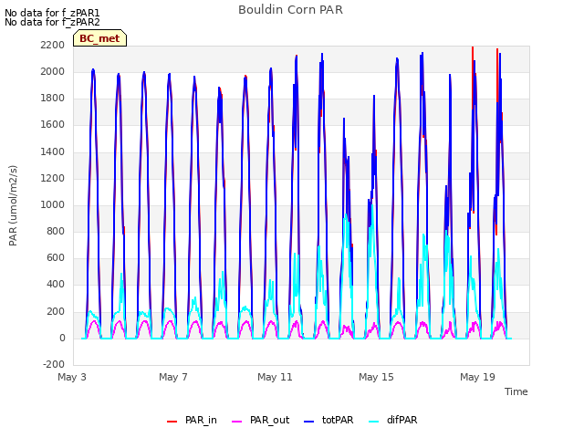Click the 400 y-axis tick label

[x=56, y=284]
